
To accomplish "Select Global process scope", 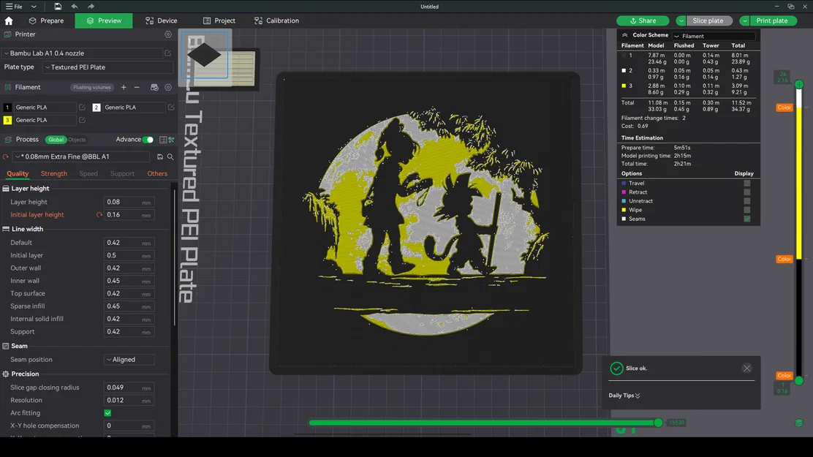I will tap(56, 140).
